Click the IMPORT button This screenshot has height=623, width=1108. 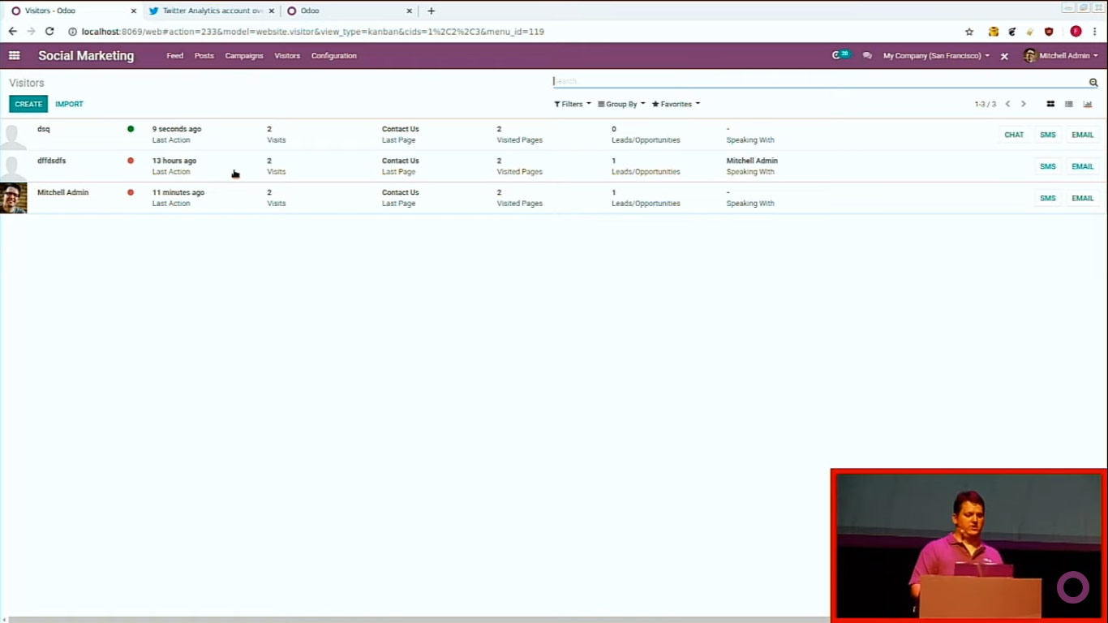click(70, 104)
